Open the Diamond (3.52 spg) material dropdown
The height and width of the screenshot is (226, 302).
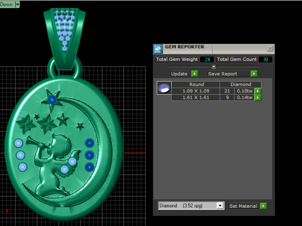click(x=220, y=206)
